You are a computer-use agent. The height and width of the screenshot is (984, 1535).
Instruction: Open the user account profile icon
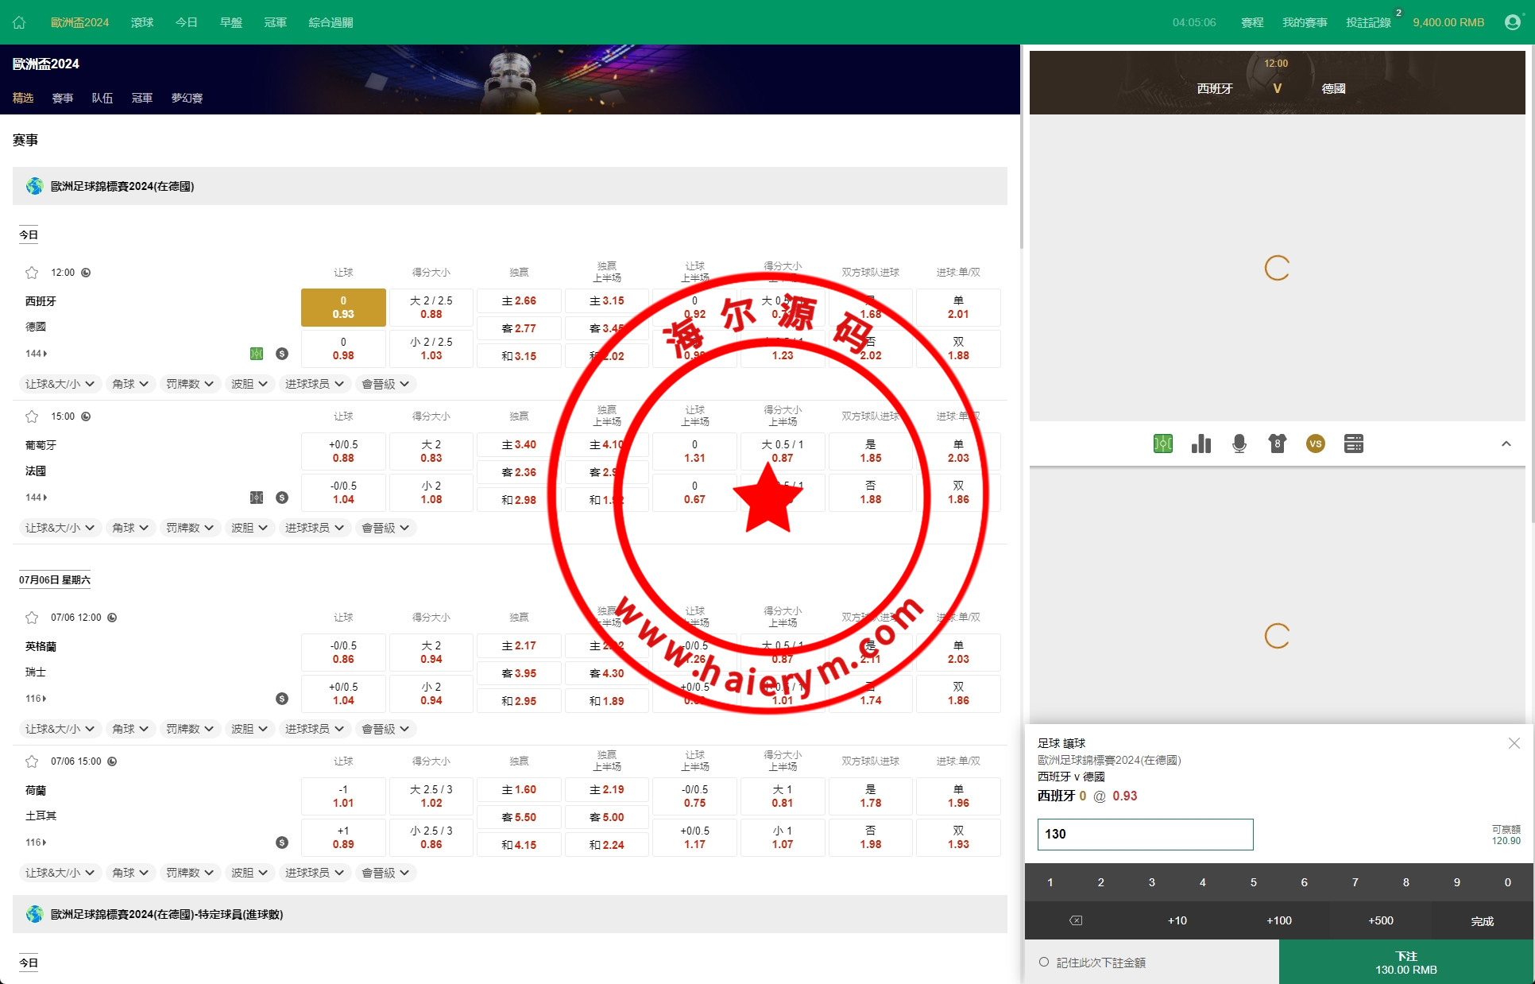coord(1512,22)
